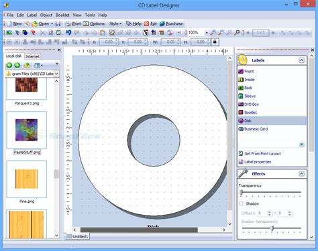
Task: Click the Save floppy disk icon
Action: tap(58, 23)
